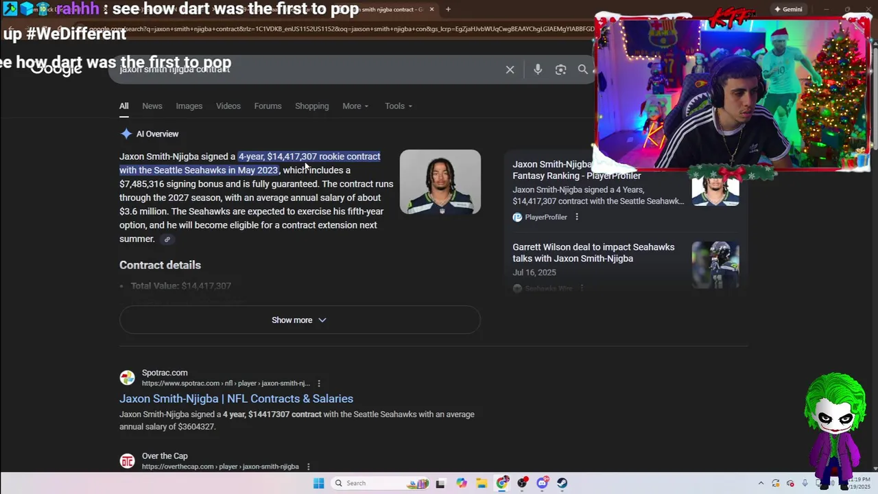Image resolution: width=878 pixels, height=494 pixels.
Task: Open three-dot menu for Spotrac.com result
Action: pos(319,384)
